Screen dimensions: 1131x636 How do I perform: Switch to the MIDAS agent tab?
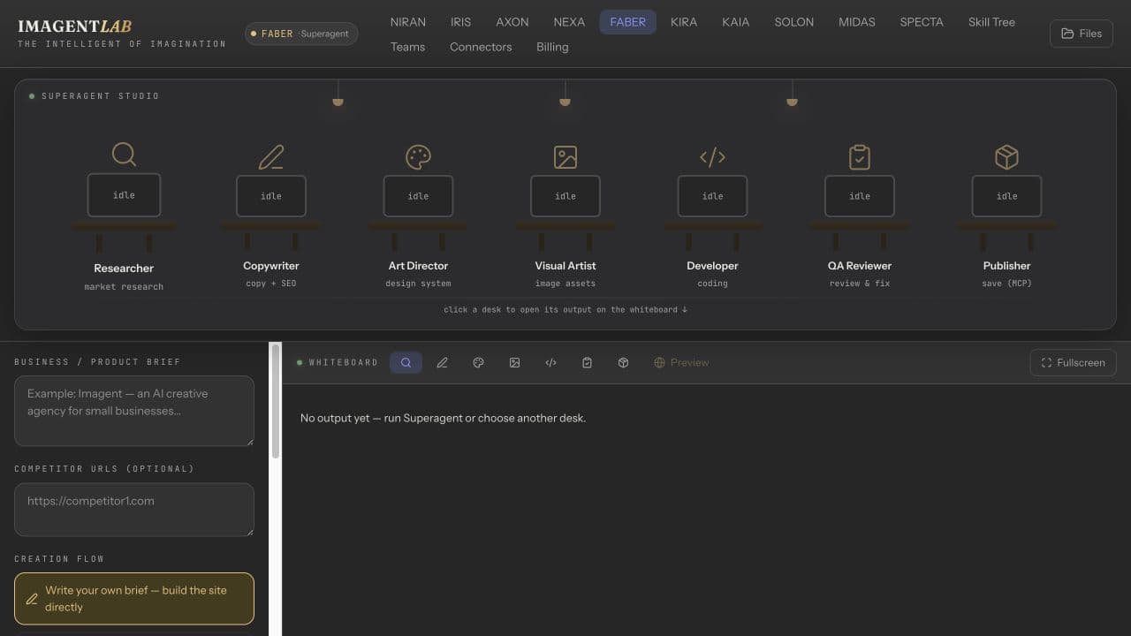click(x=857, y=22)
